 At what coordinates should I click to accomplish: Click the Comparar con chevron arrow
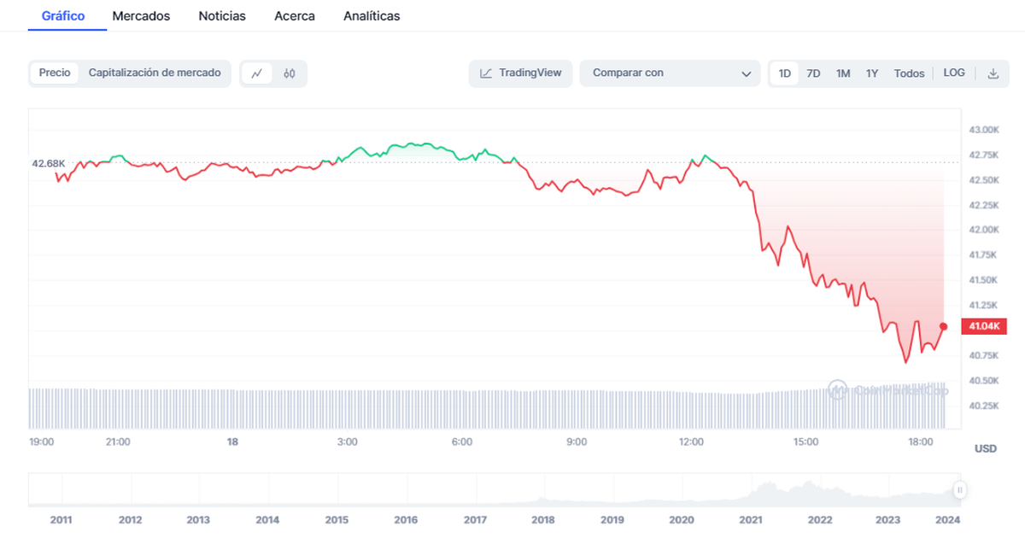746,74
